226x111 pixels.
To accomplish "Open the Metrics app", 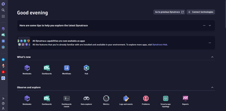I will (x=106, y=100).
